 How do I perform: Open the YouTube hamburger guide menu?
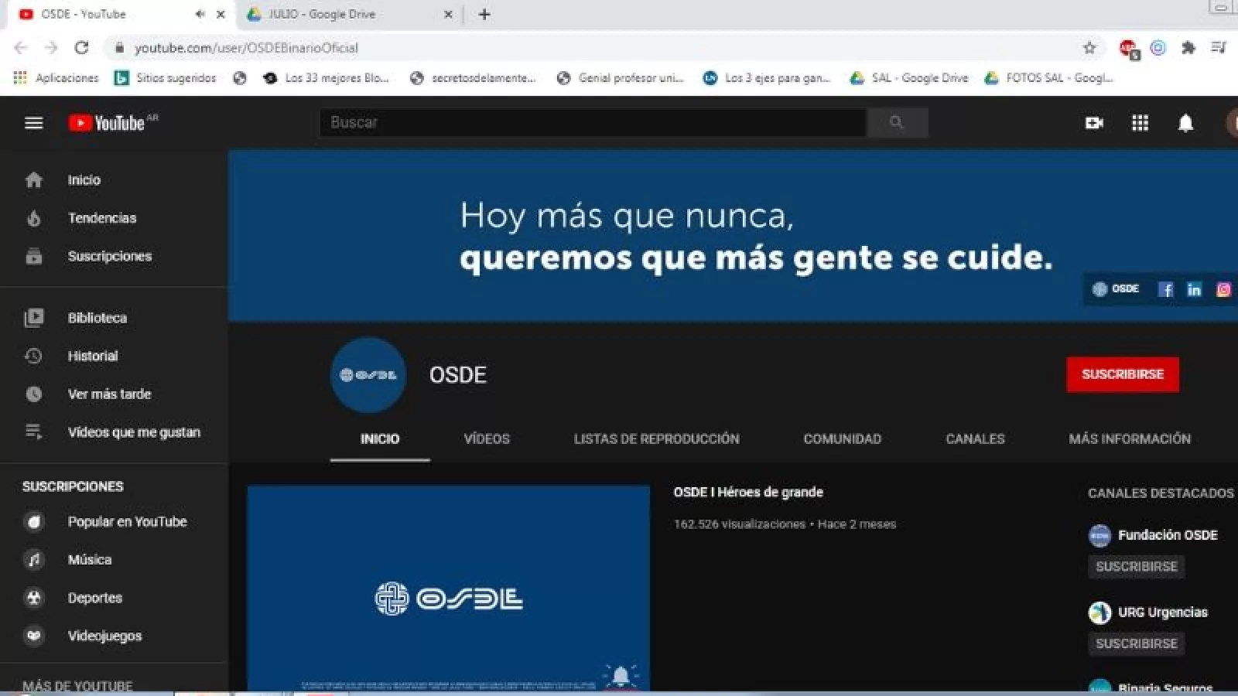(33, 123)
